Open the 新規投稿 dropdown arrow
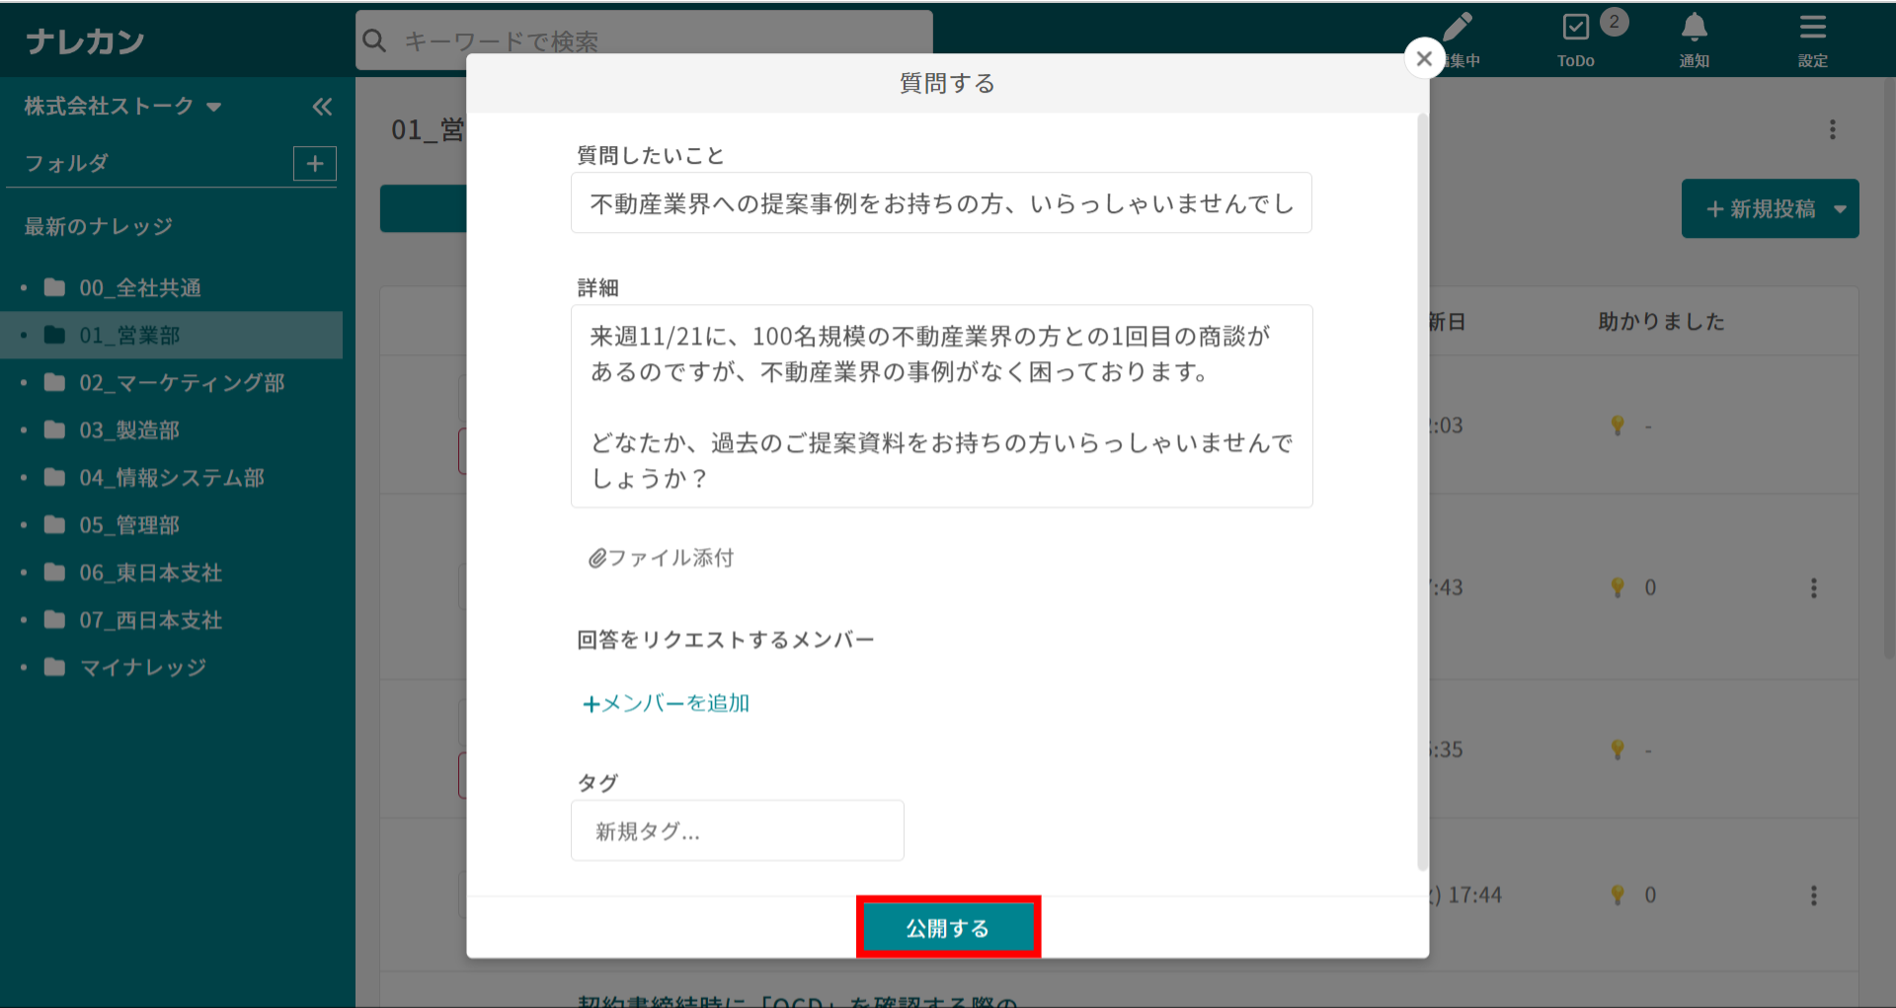This screenshot has width=1896, height=1008. tap(1840, 209)
